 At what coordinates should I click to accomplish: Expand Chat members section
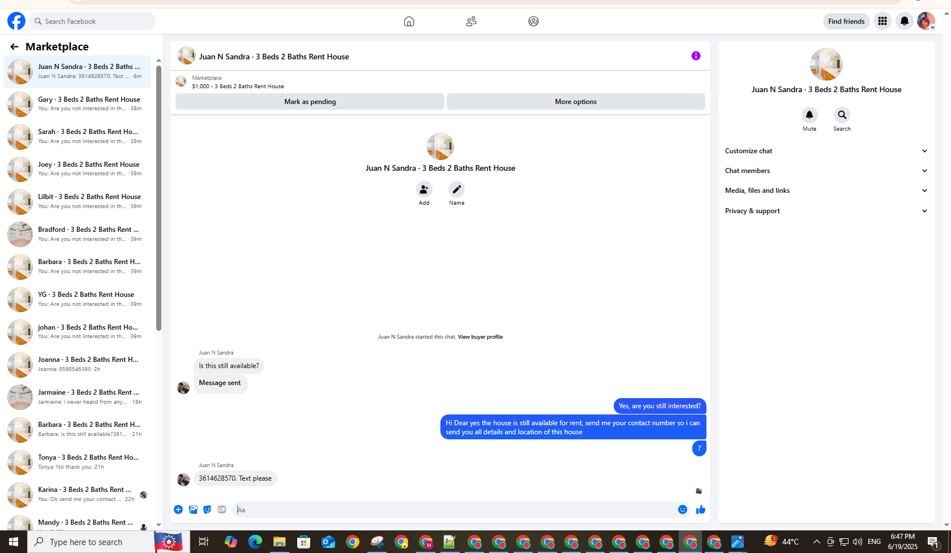[826, 171]
